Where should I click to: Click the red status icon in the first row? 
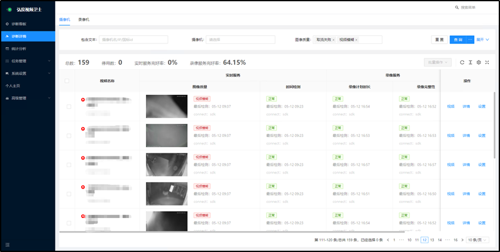[83, 99]
